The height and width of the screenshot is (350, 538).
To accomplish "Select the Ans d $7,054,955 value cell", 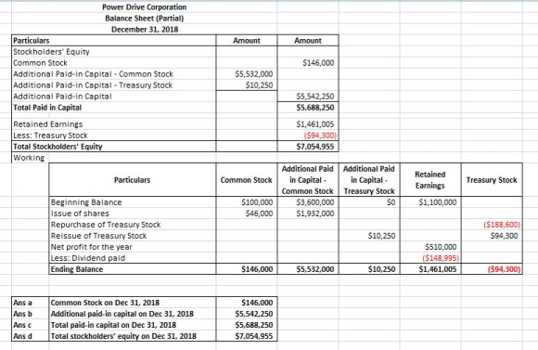I will point(247,336).
